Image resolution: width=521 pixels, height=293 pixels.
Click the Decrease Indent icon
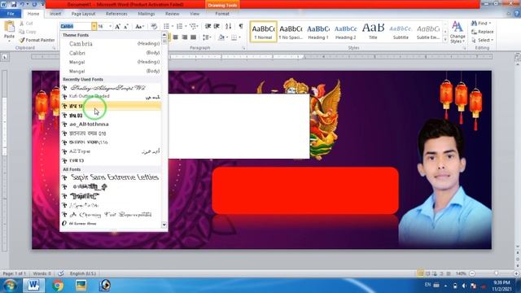click(208, 26)
